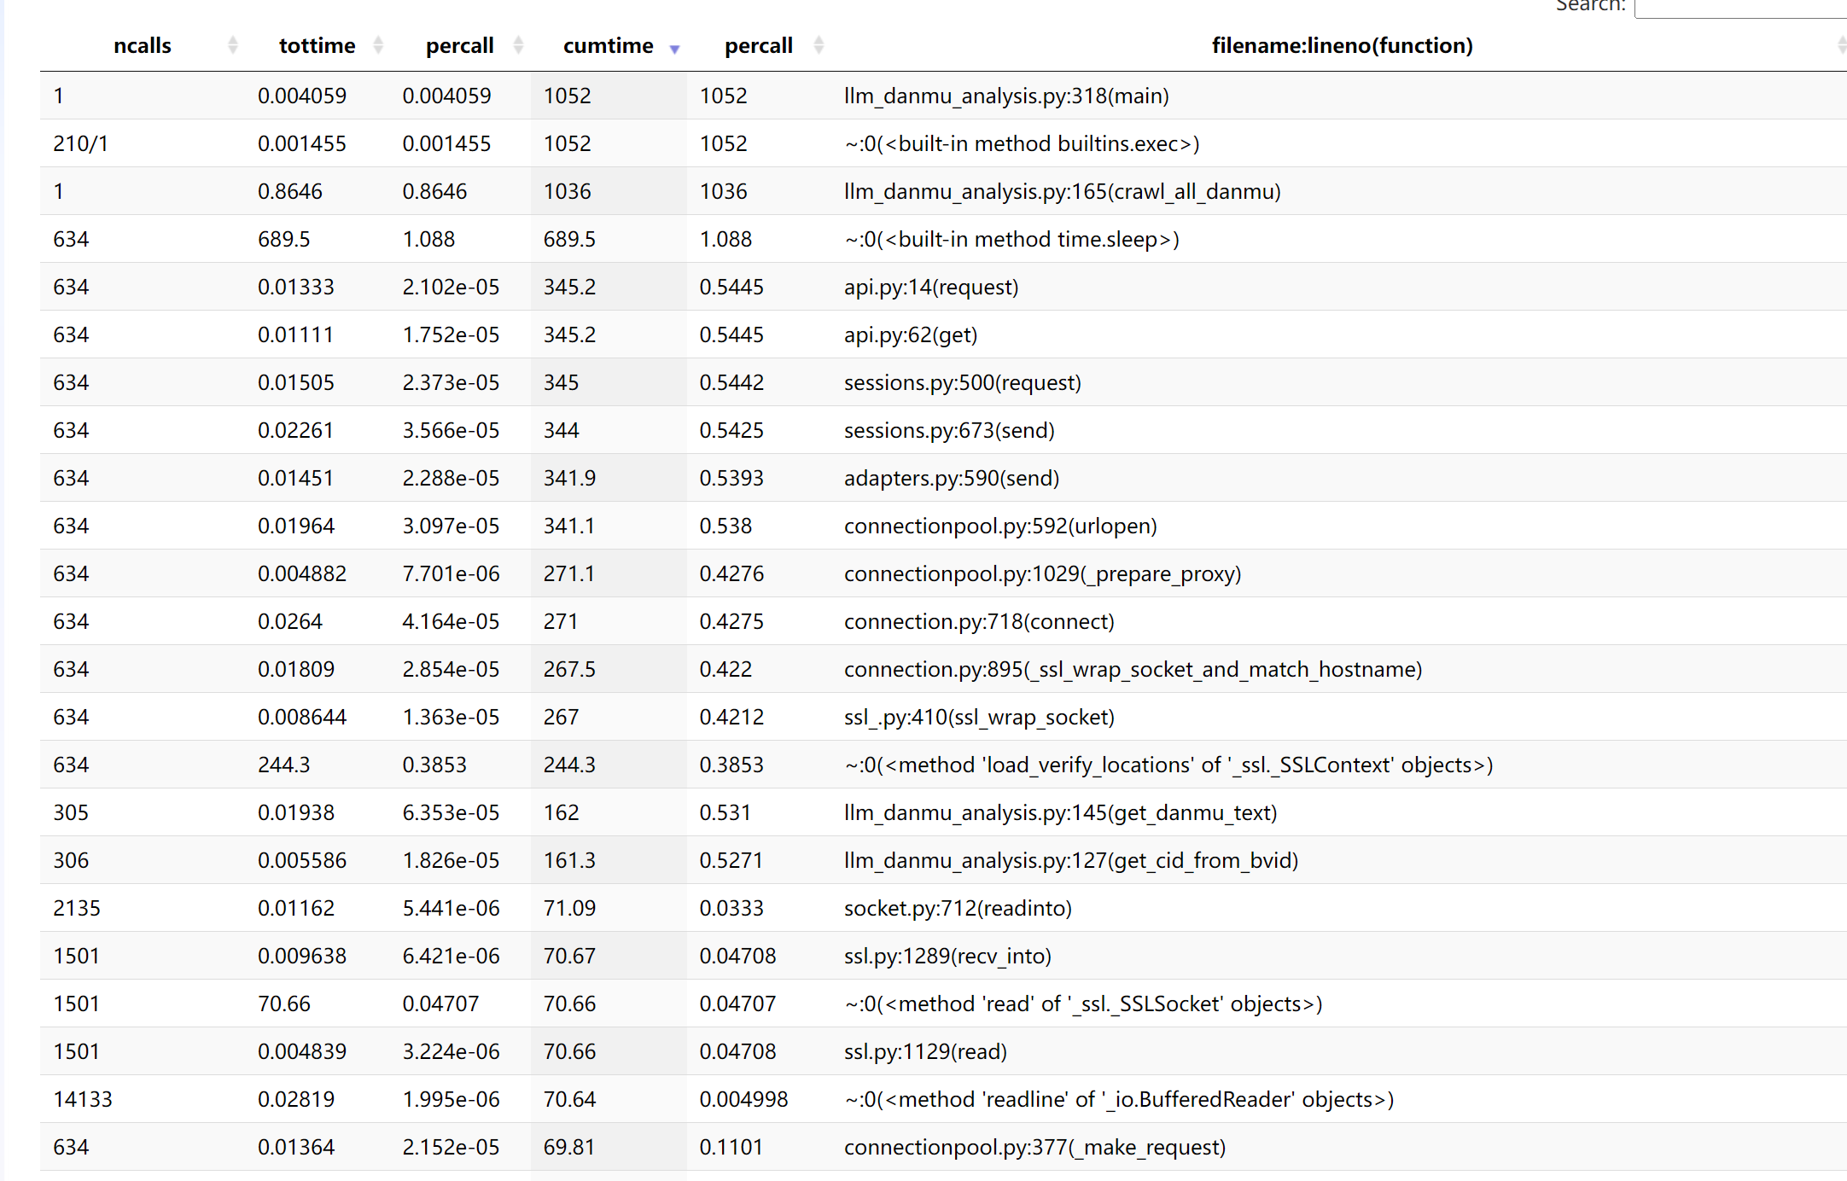Click the api.py:14(request) entry
Screen dimensions: 1847x1181
(930, 287)
